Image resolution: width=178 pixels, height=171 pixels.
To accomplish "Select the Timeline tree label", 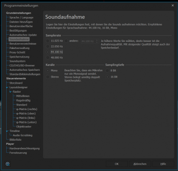I will point(15,131).
